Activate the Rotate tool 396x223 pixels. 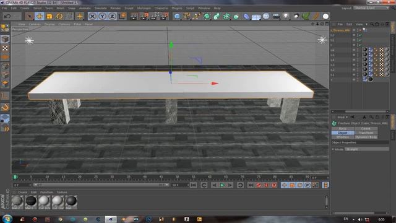pos(59,17)
